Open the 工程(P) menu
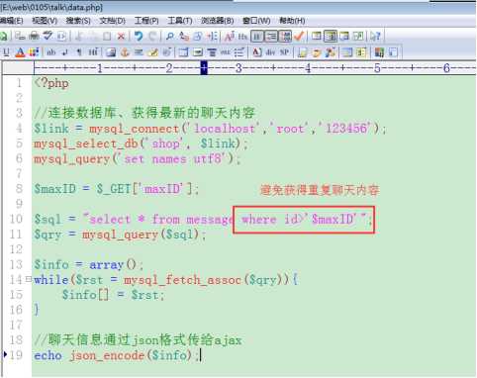 pyautogui.click(x=146, y=21)
